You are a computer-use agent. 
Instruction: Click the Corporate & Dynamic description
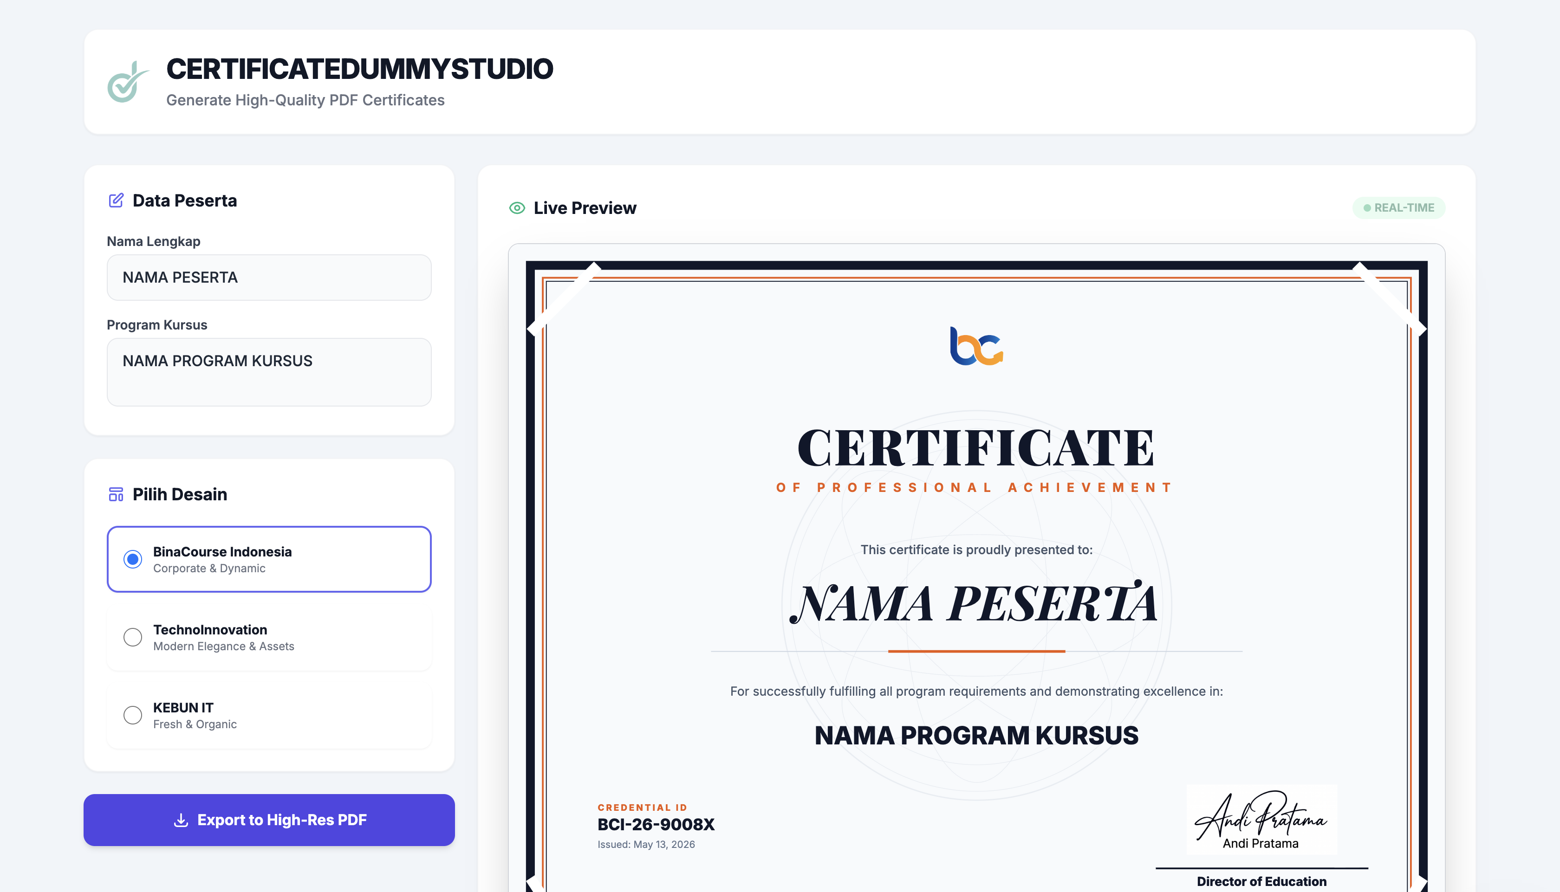tap(209, 569)
